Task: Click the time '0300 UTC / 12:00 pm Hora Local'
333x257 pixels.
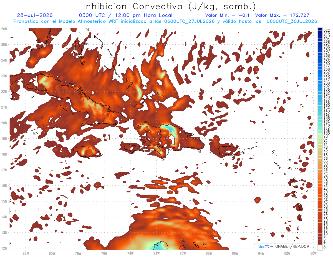Action: 126,16
